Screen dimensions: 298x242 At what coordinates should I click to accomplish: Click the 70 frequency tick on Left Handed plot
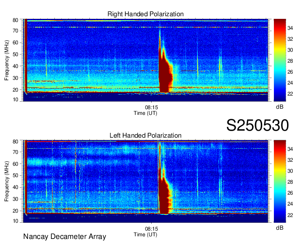coord(15,152)
